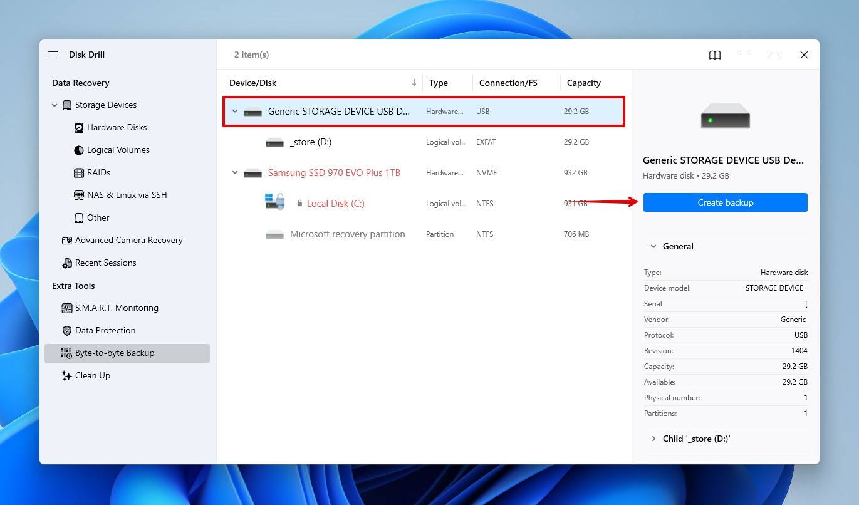The width and height of the screenshot is (859, 505).
Task: Select the Local Disk (C:) volume
Action: point(335,204)
